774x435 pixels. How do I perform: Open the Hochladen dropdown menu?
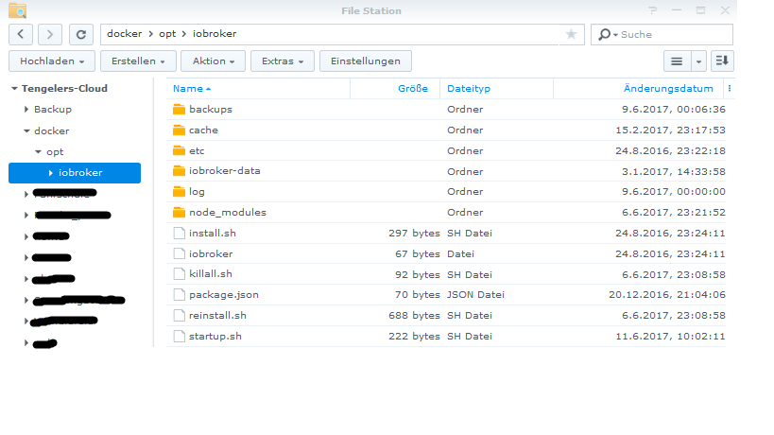tap(52, 61)
